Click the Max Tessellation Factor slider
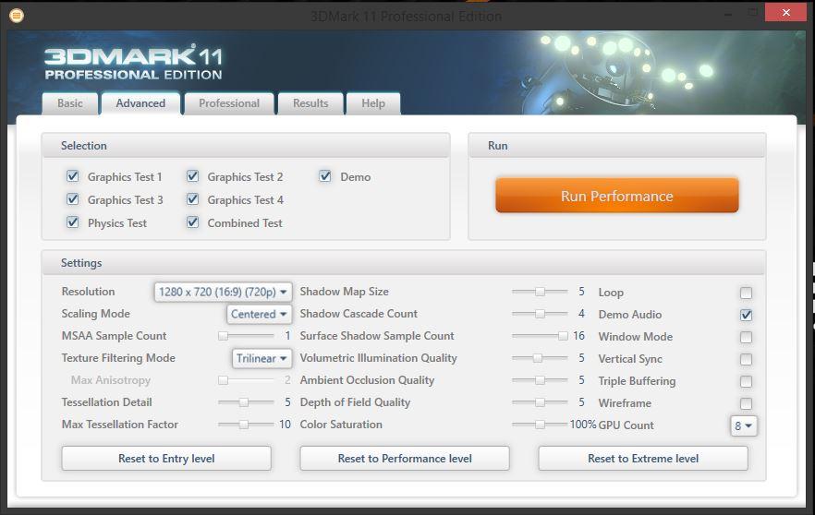The height and width of the screenshot is (515, 815). tap(246, 425)
